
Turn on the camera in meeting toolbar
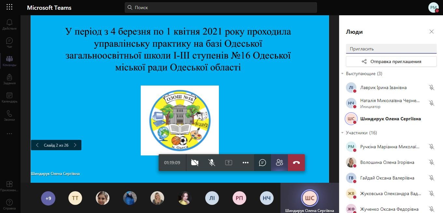[x=195, y=163]
